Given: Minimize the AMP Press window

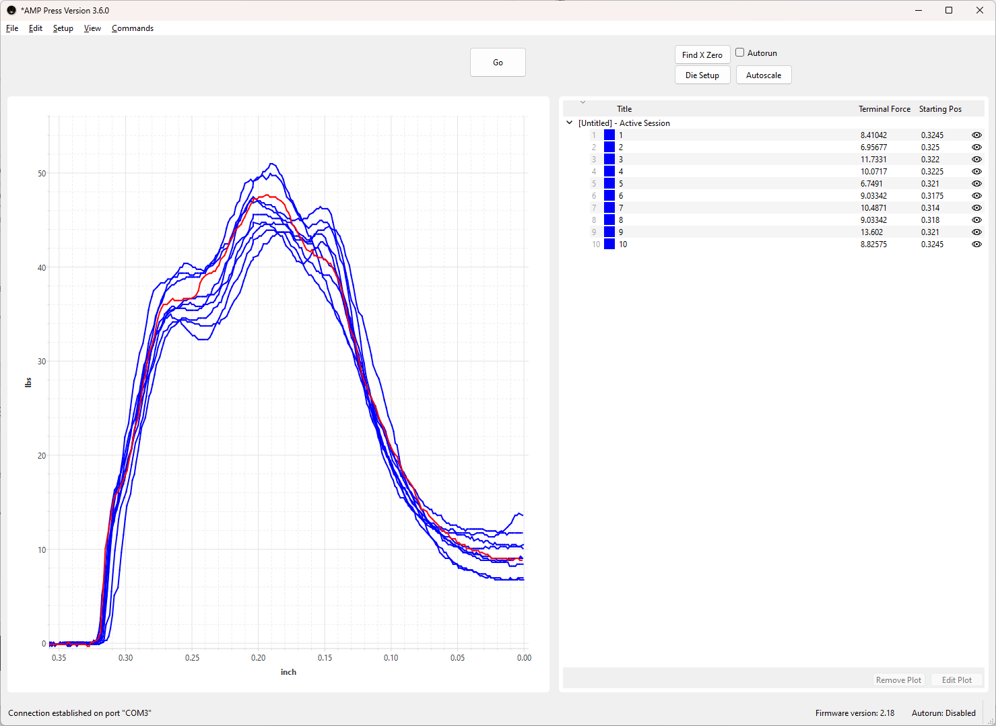Looking at the screenshot, I should click(x=919, y=10).
